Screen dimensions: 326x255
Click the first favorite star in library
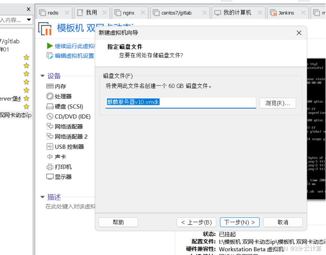coord(26,57)
